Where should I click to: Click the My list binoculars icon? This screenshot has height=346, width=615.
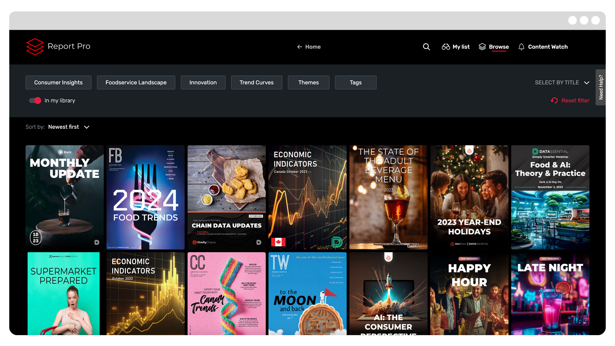coord(446,47)
